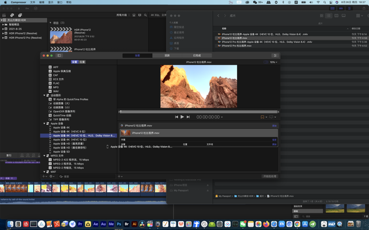Select the AIFF audio preset
The width and height of the screenshot is (369, 230).
coord(55,67)
